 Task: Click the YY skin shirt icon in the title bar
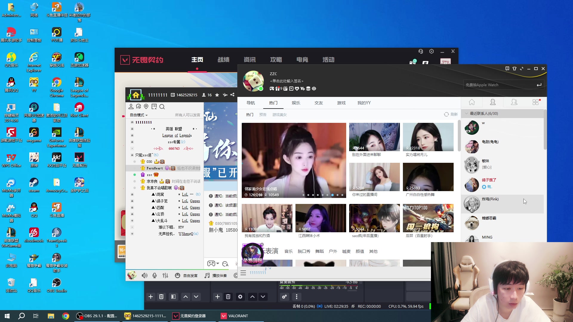coord(515,69)
